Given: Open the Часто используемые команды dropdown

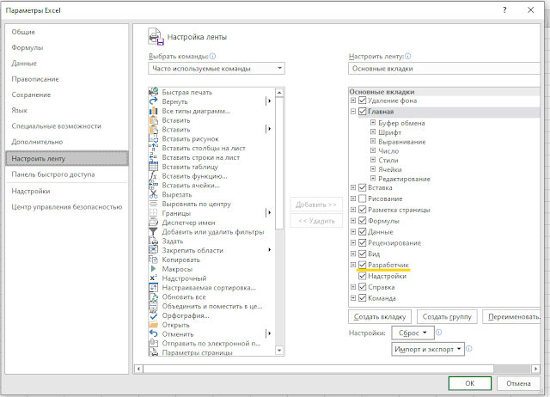Looking at the screenshot, I should click(217, 69).
